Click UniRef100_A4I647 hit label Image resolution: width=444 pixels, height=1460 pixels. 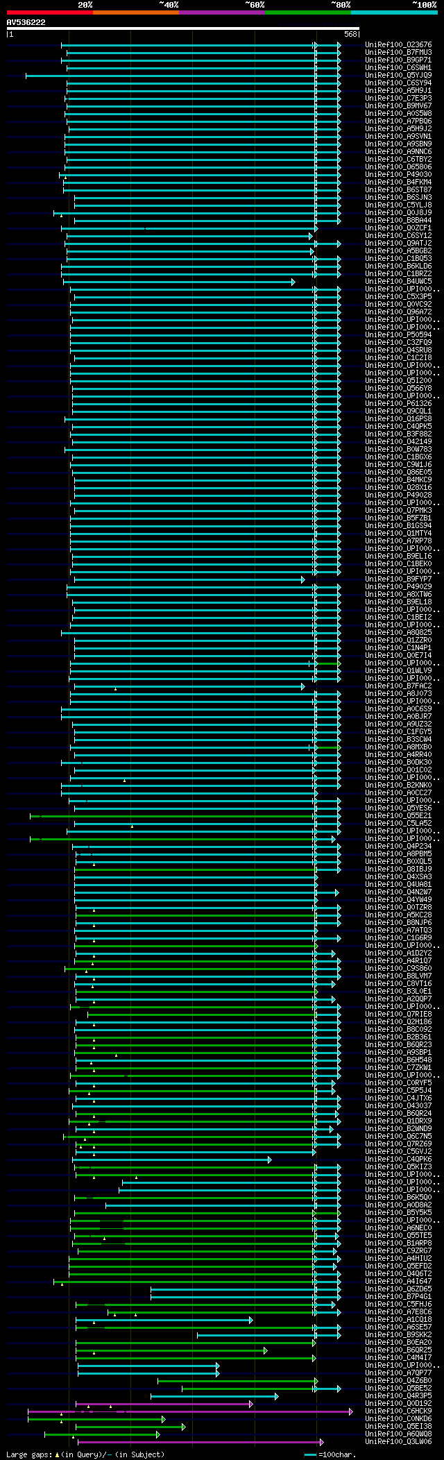pyautogui.click(x=398, y=1281)
